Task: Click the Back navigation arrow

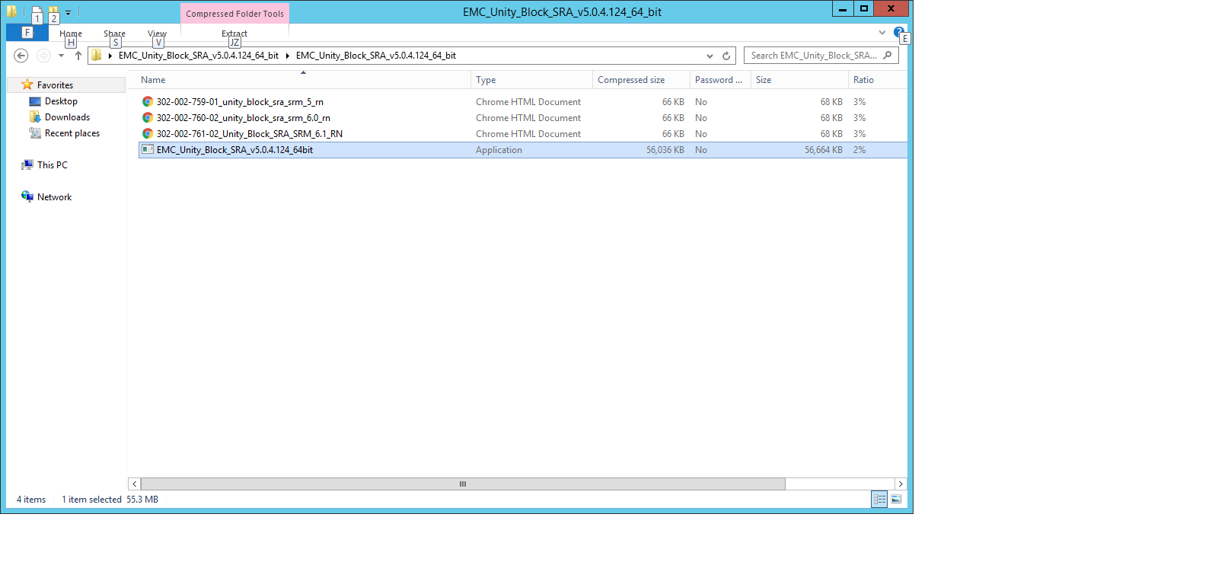Action: pos(21,56)
